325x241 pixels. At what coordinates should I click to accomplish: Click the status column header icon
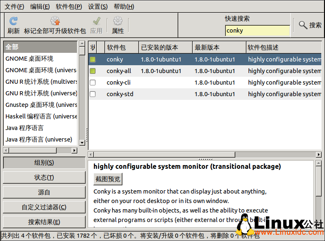(93, 47)
